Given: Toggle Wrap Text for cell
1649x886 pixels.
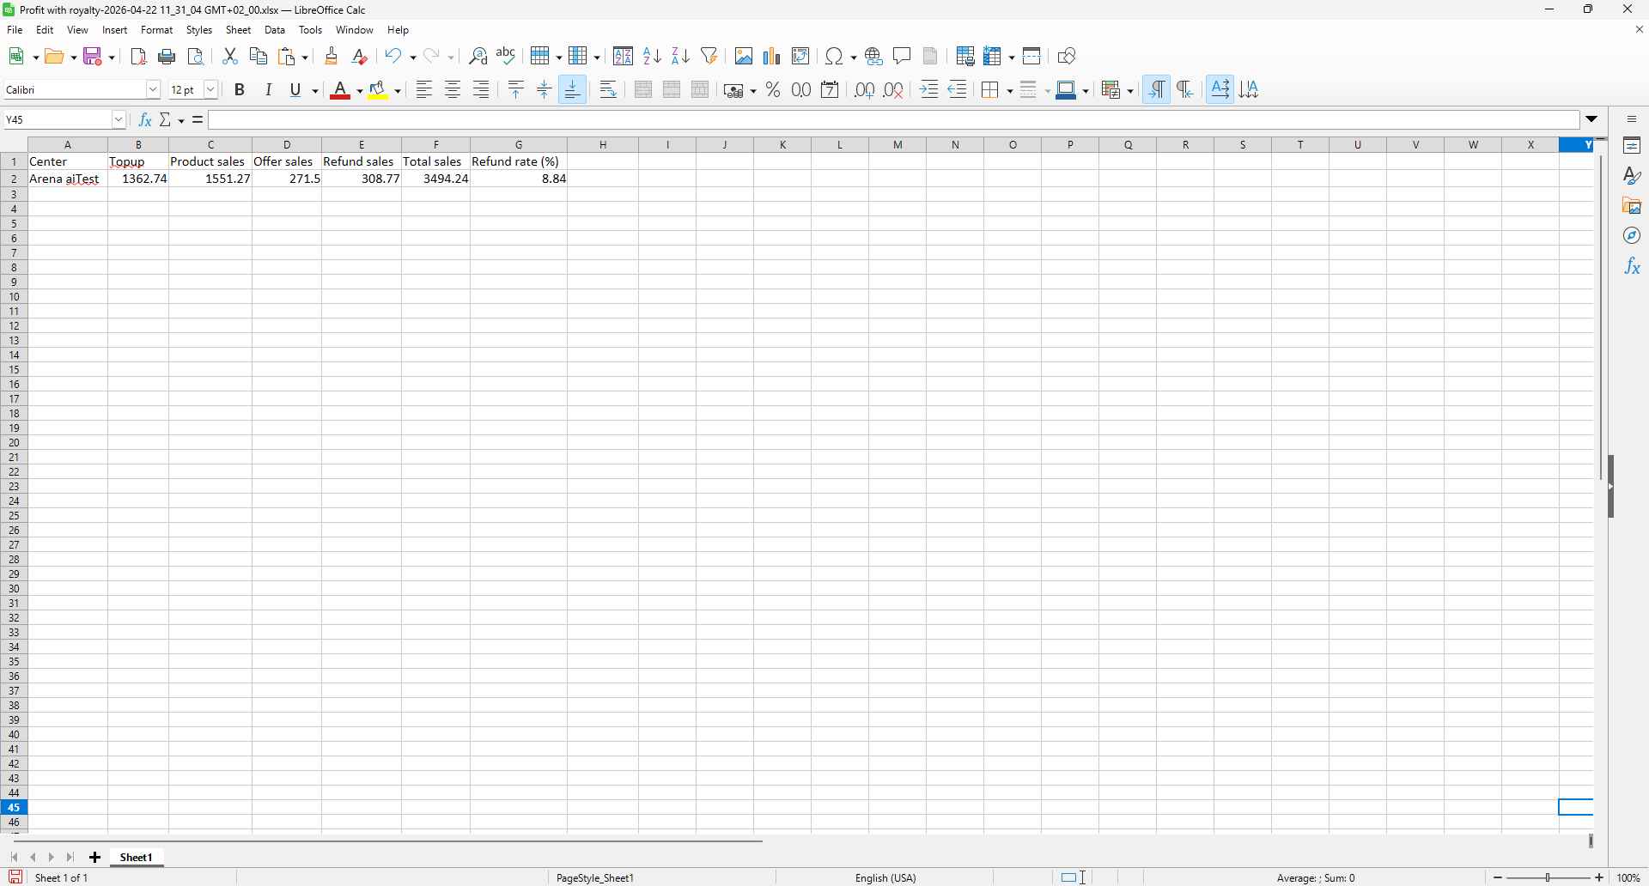Looking at the screenshot, I should click(x=608, y=90).
